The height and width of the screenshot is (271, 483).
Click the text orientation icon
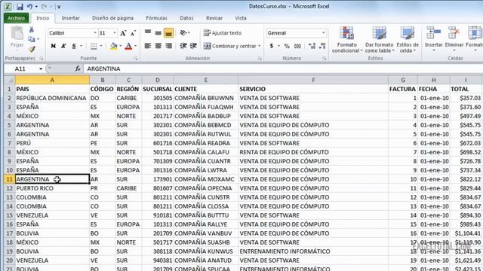(183, 32)
